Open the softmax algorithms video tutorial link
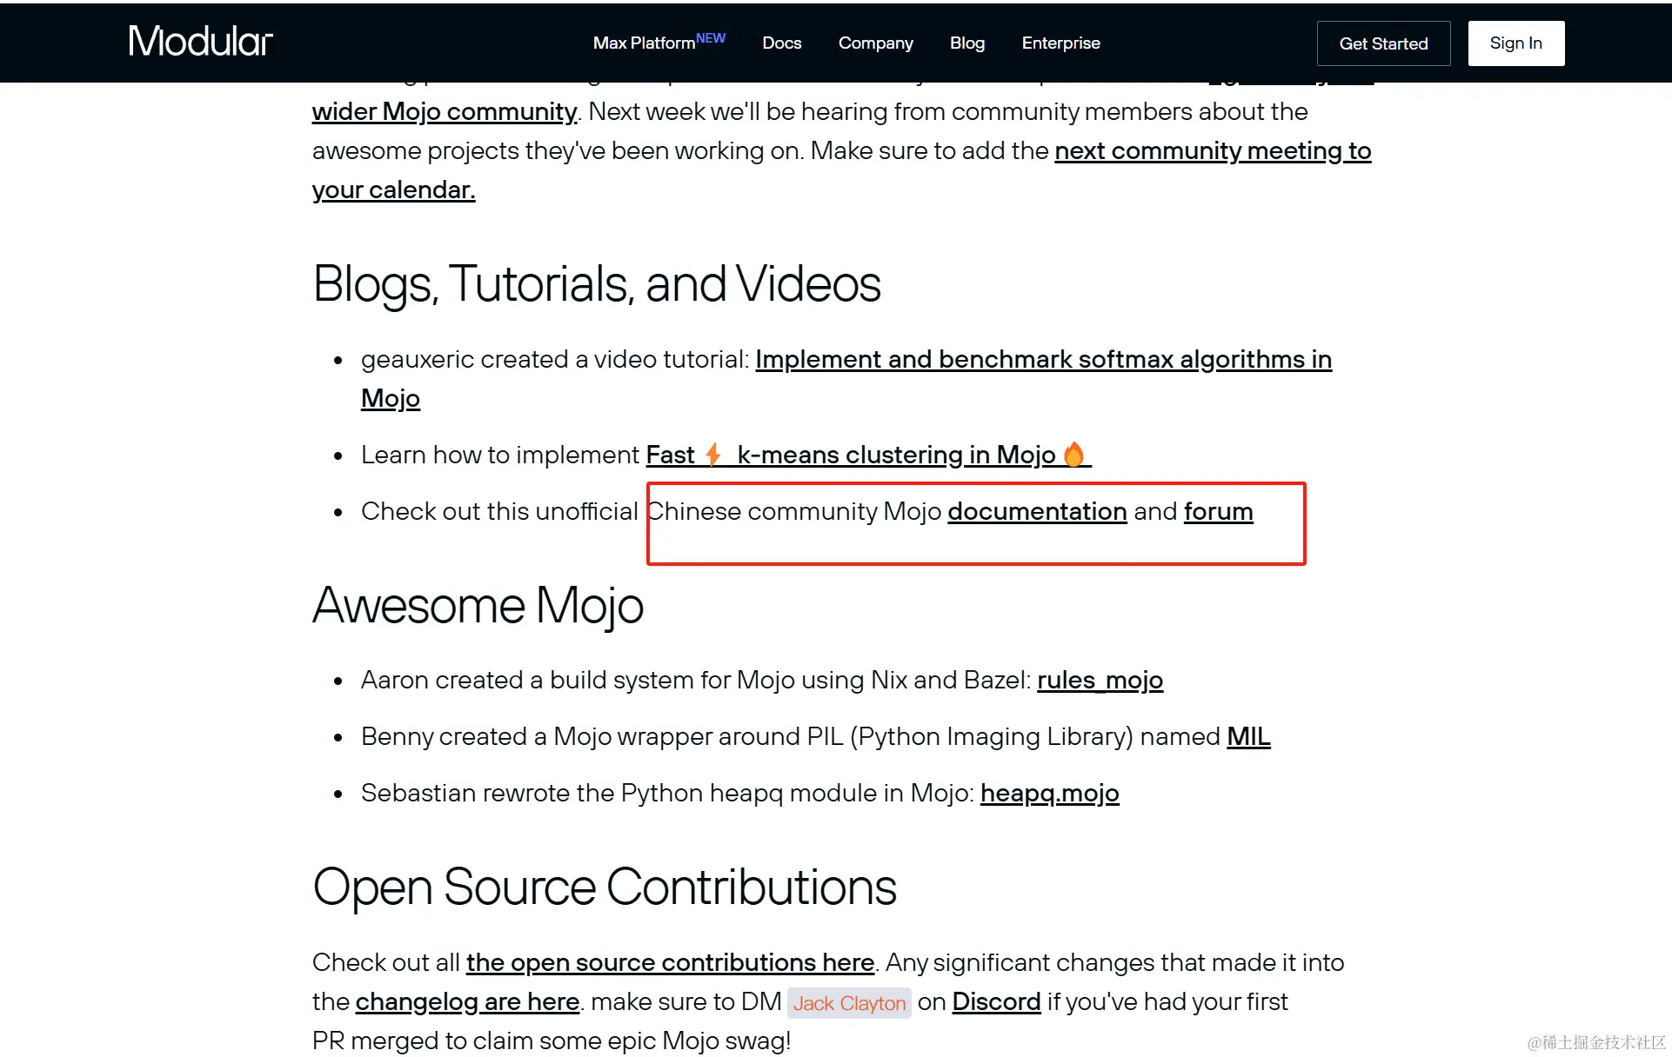 click(x=1042, y=360)
